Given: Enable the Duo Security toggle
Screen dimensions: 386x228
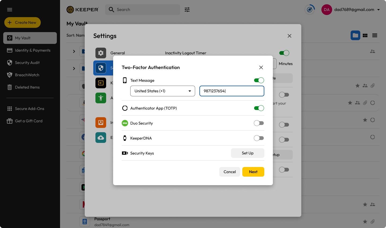Looking at the screenshot, I should pos(259,123).
